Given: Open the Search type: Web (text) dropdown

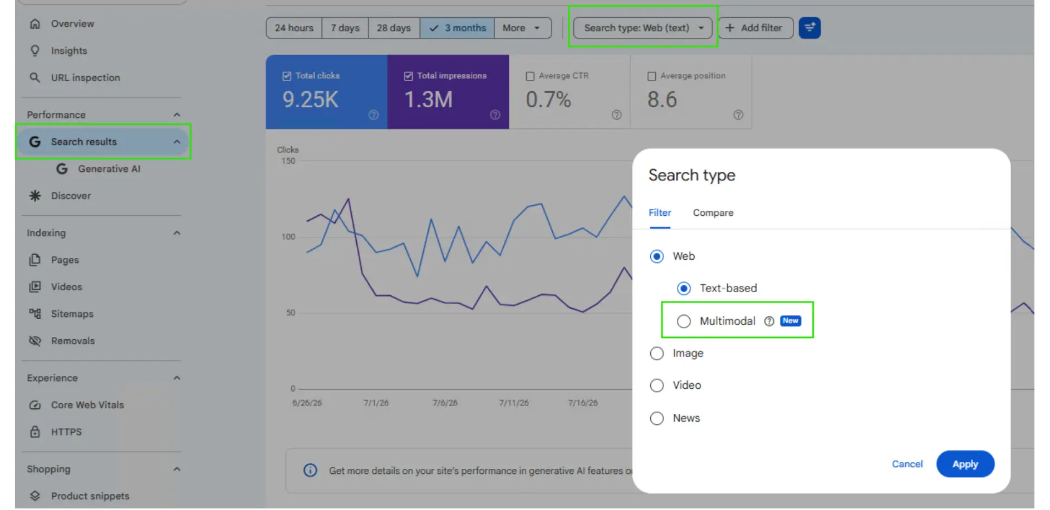Looking at the screenshot, I should coord(642,28).
